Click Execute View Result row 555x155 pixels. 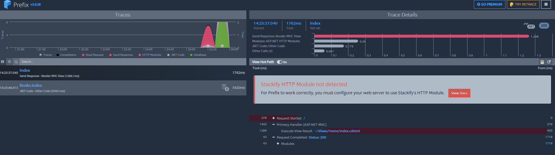coord(402,131)
